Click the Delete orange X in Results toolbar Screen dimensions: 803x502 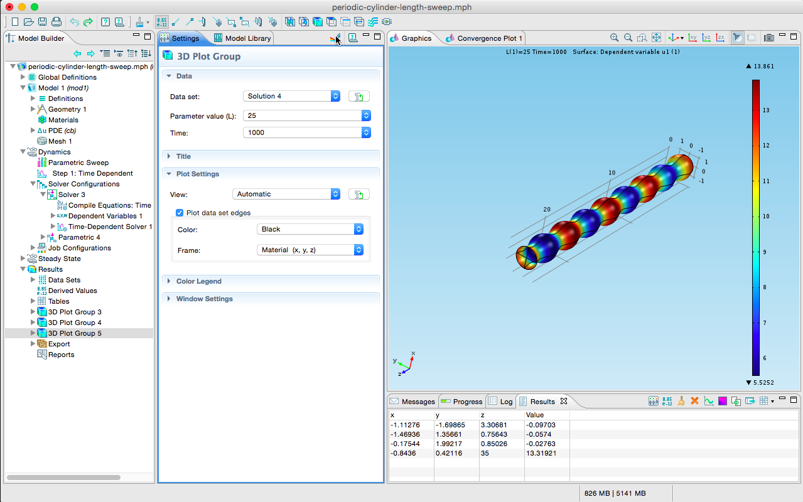click(695, 400)
